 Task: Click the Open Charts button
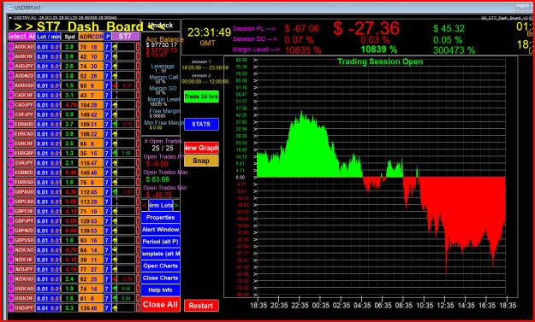160,266
